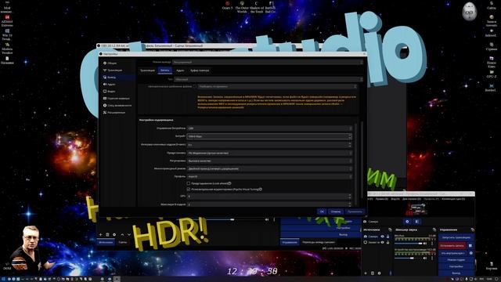This screenshot has width=501, height=282.
Task: Click the GPU value field
Action: click(x=269, y=196)
